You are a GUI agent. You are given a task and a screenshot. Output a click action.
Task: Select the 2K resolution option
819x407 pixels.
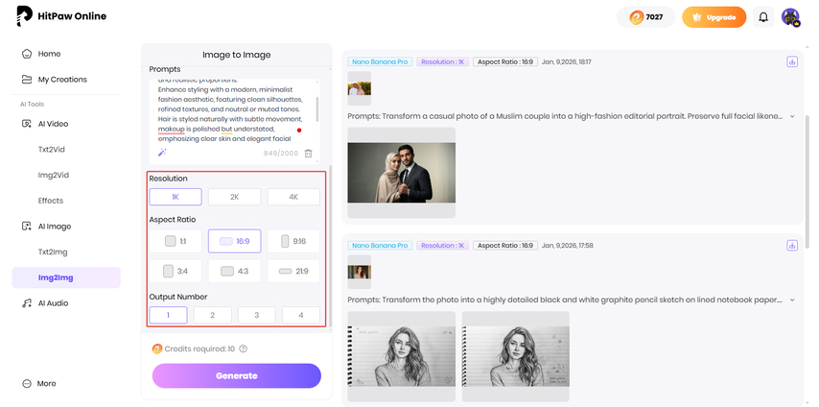click(234, 197)
